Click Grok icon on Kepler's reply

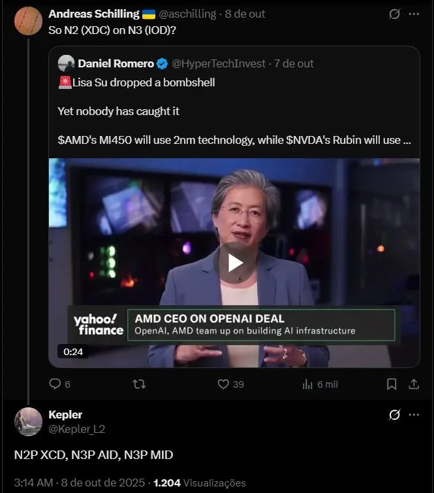point(394,415)
